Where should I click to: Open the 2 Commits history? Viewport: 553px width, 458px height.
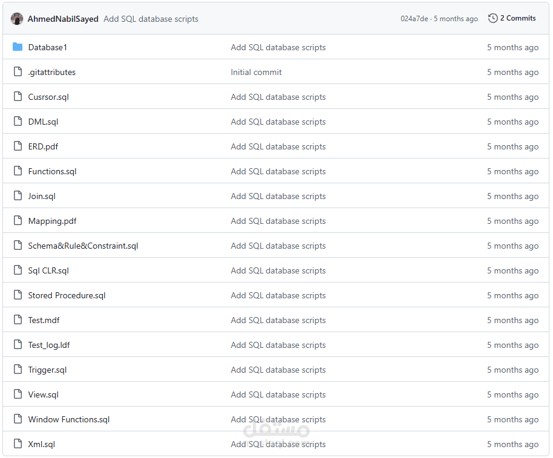512,18
